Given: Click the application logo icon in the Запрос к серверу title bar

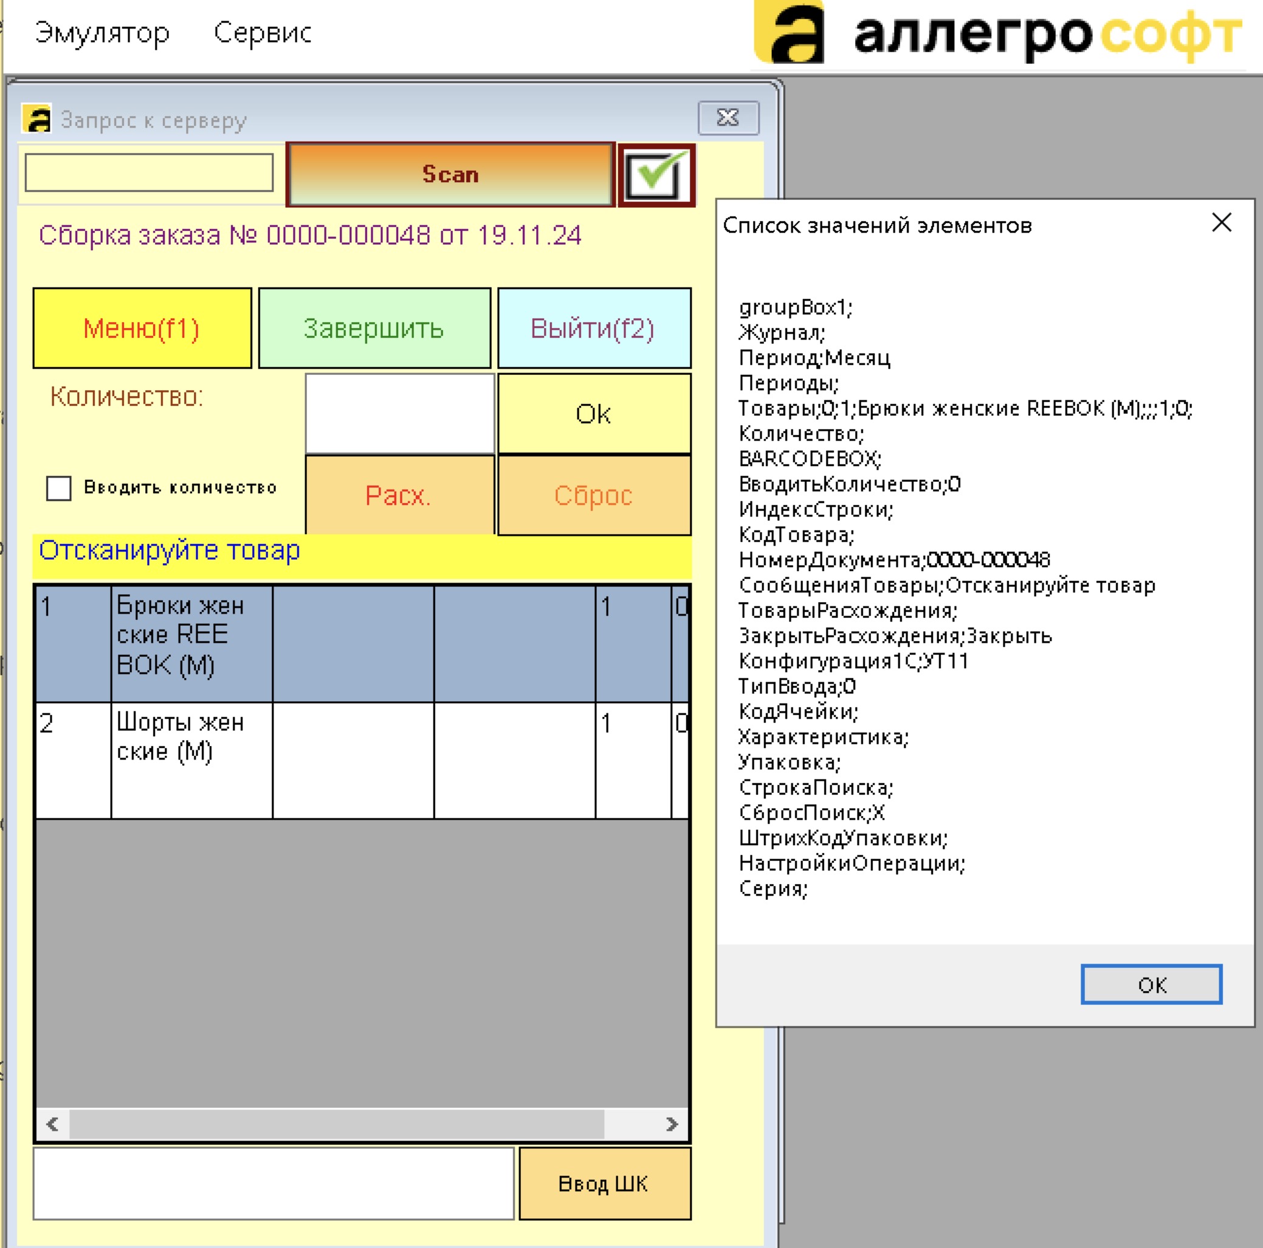Looking at the screenshot, I should [37, 118].
